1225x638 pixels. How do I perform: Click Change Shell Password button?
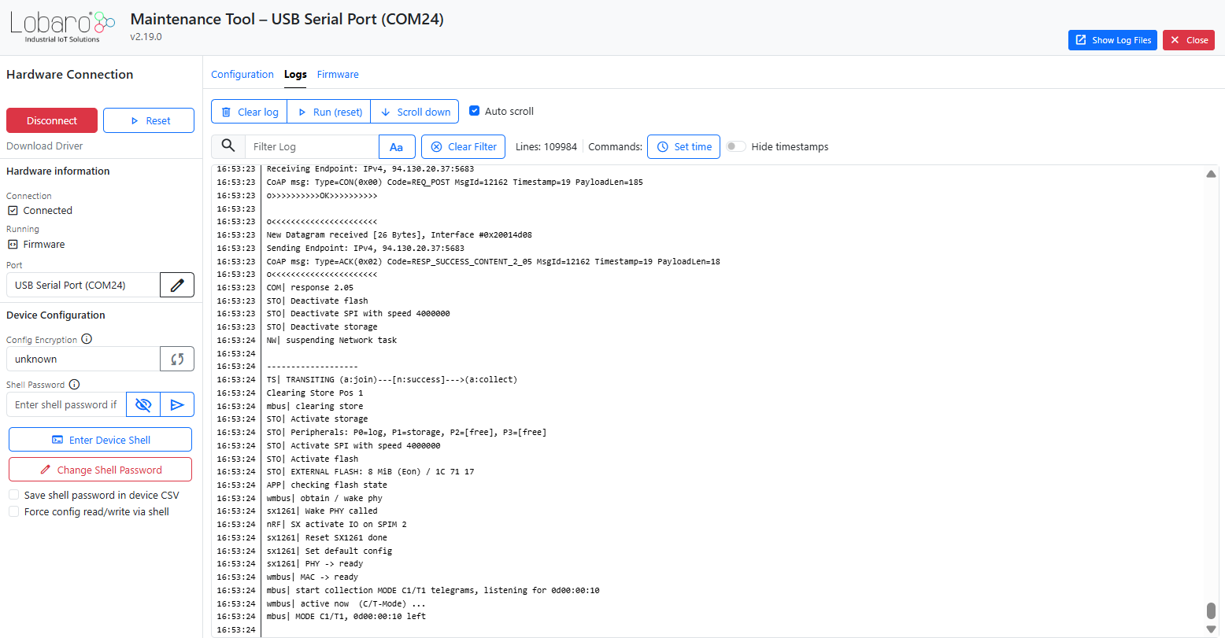100,470
